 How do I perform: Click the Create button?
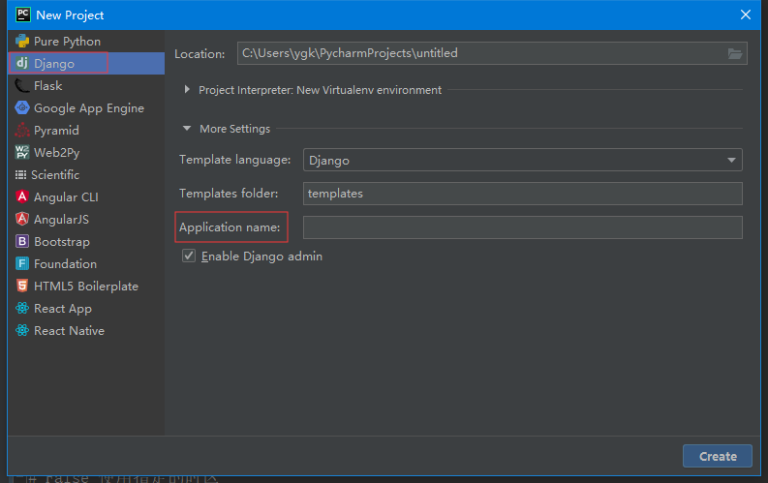coord(718,456)
